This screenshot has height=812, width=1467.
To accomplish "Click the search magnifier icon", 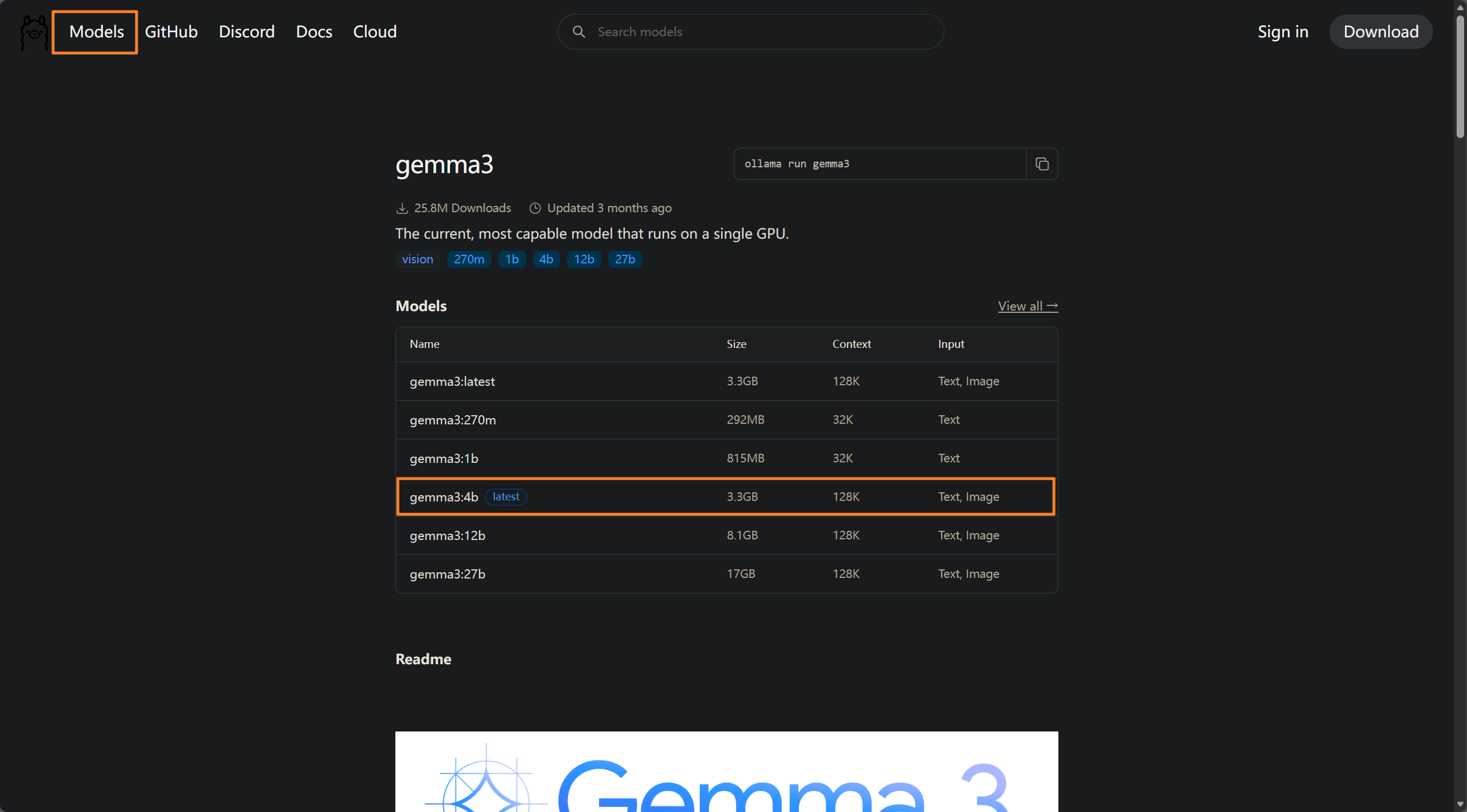I will pyautogui.click(x=579, y=32).
